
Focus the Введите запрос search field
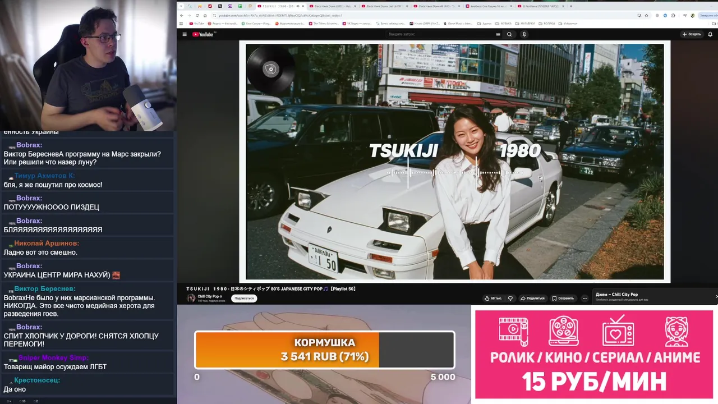pyautogui.click(x=440, y=34)
